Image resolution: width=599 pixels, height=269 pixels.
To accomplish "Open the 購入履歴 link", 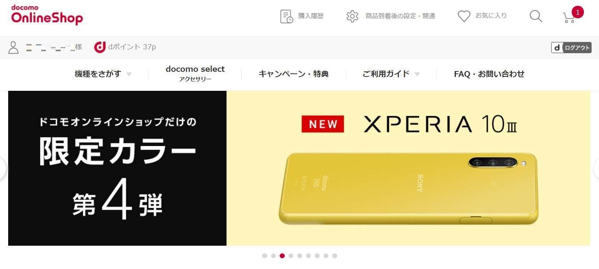I will coord(311,16).
